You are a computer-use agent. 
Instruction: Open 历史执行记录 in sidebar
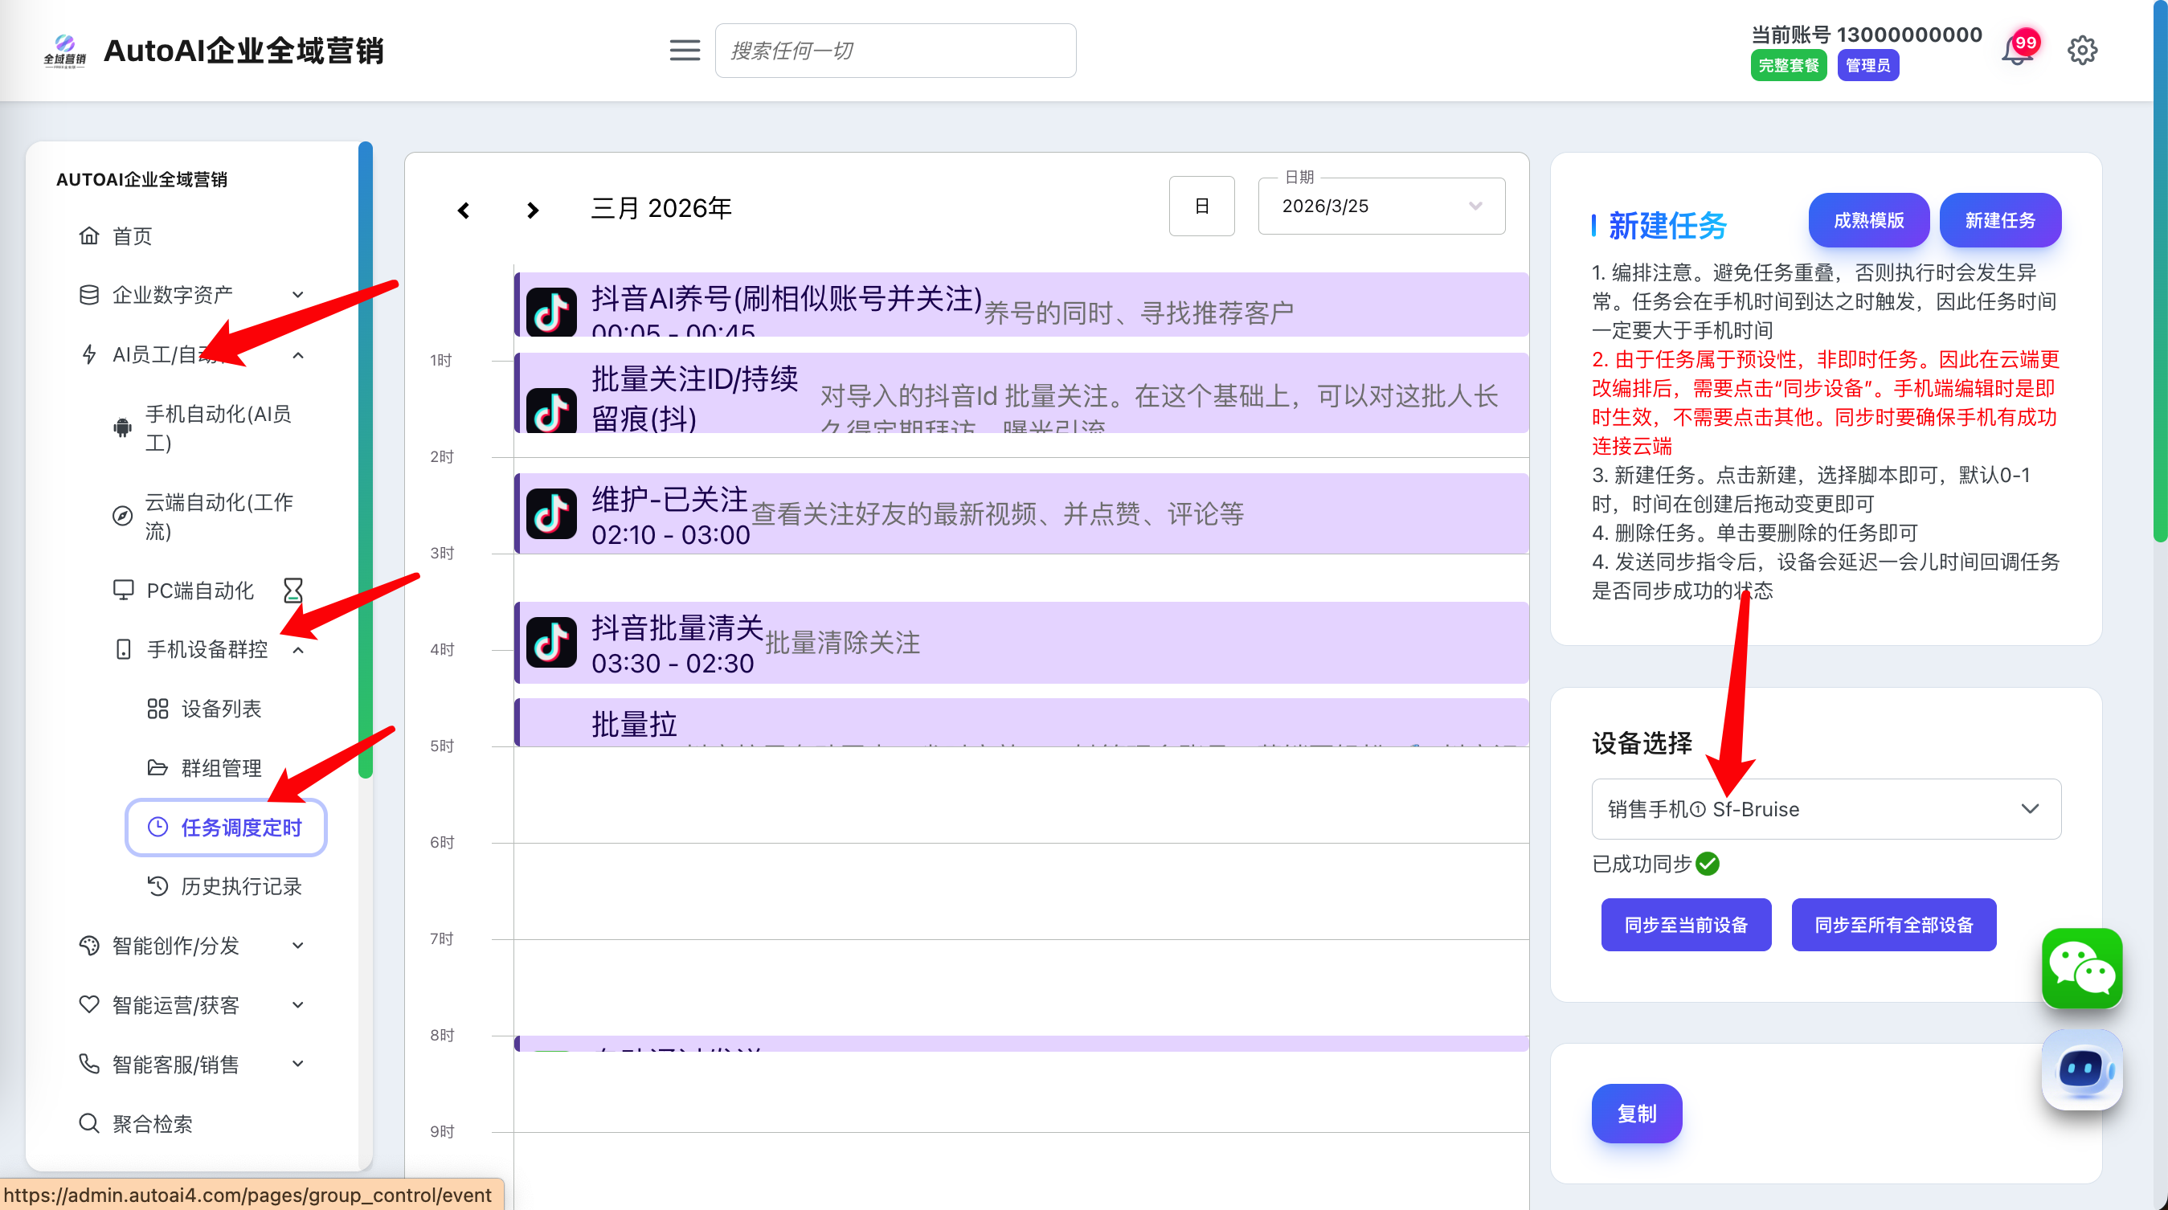point(241,886)
